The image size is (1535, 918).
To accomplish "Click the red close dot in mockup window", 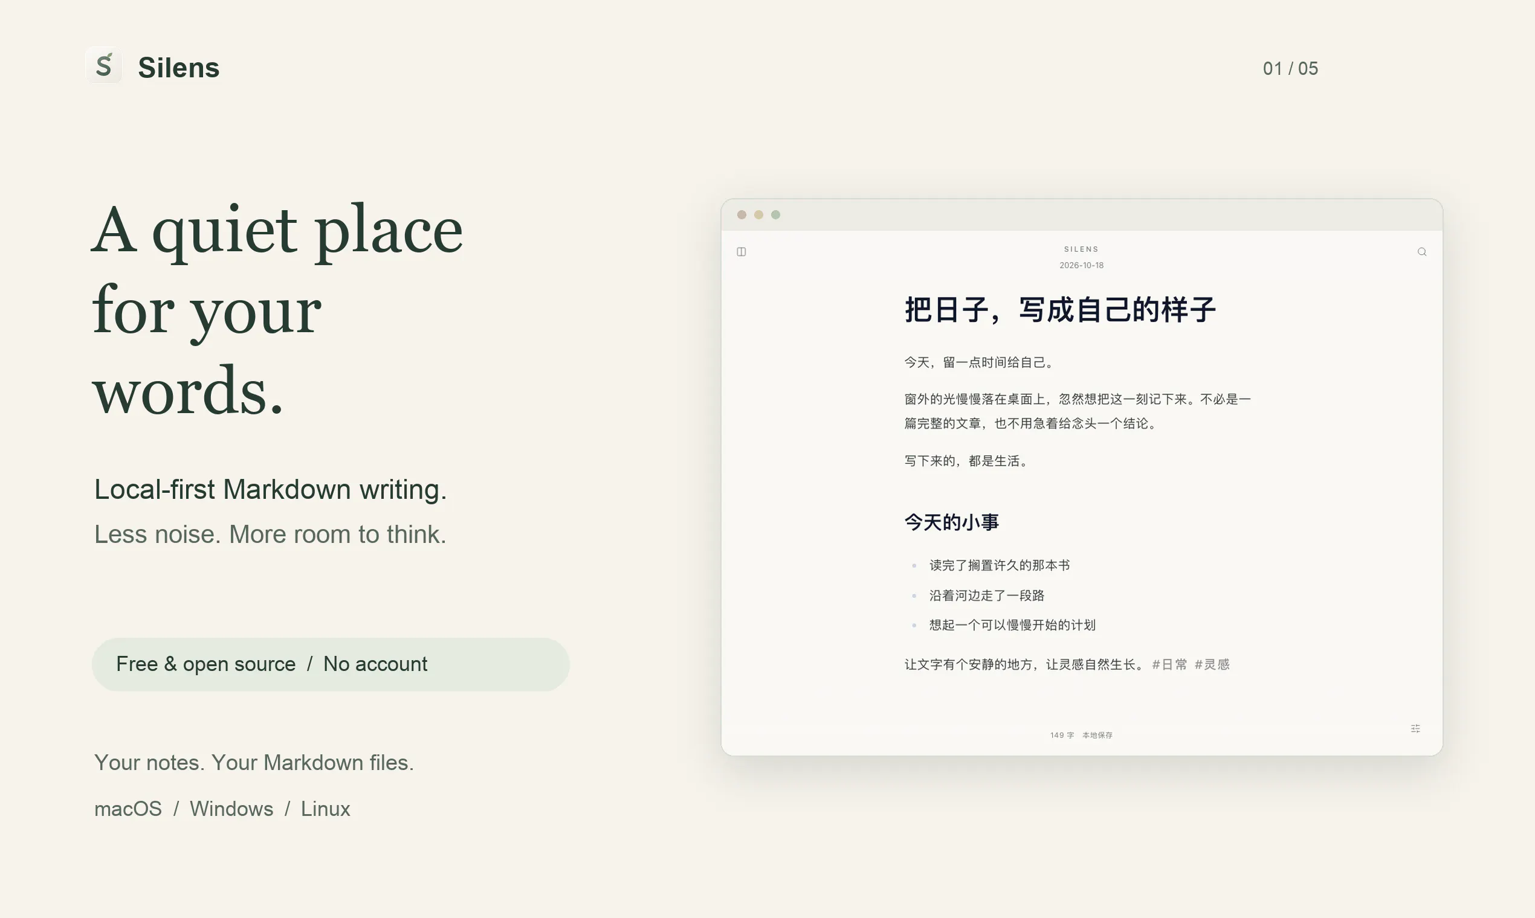I will click(742, 214).
